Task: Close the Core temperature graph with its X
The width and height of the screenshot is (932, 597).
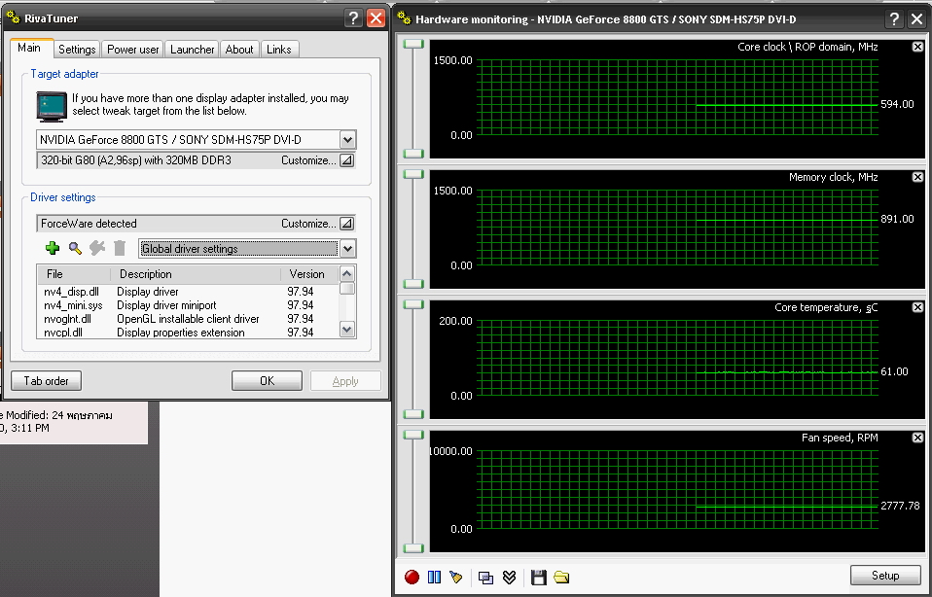Action: pos(917,307)
